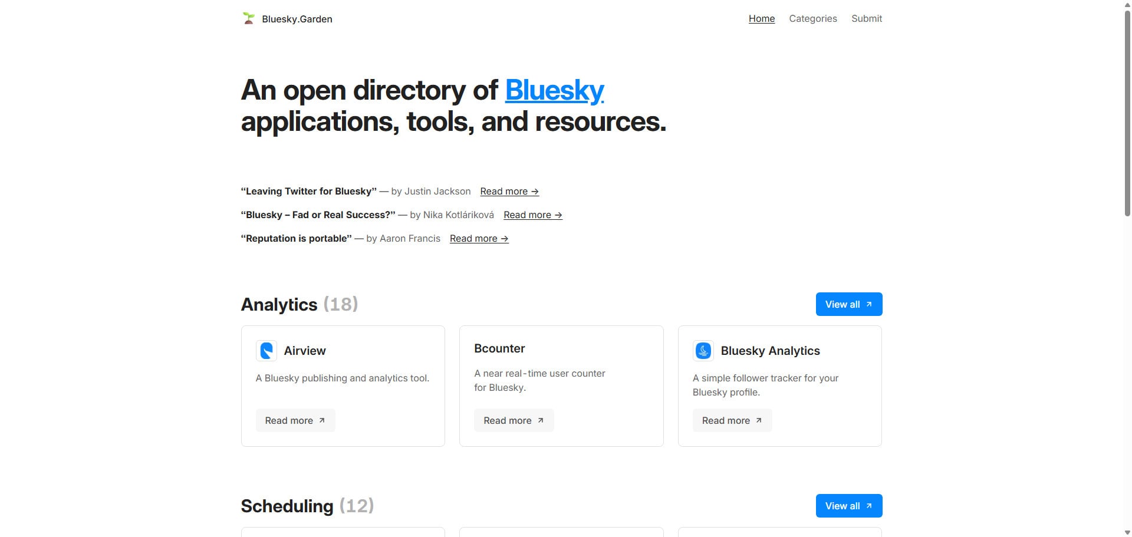The width and height of the screenshot is (1132, 537).
Task: Click the Bluesky Analytics app icon
Action: [x=703, y=351]
